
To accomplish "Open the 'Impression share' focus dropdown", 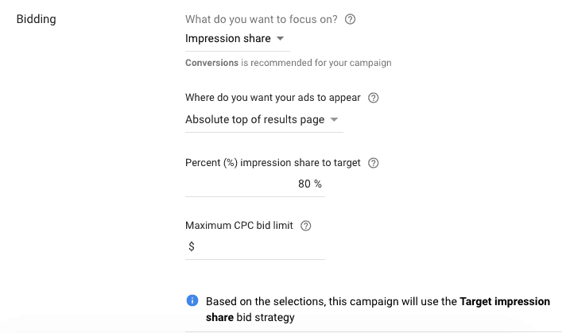I will [x=238, y=38].
